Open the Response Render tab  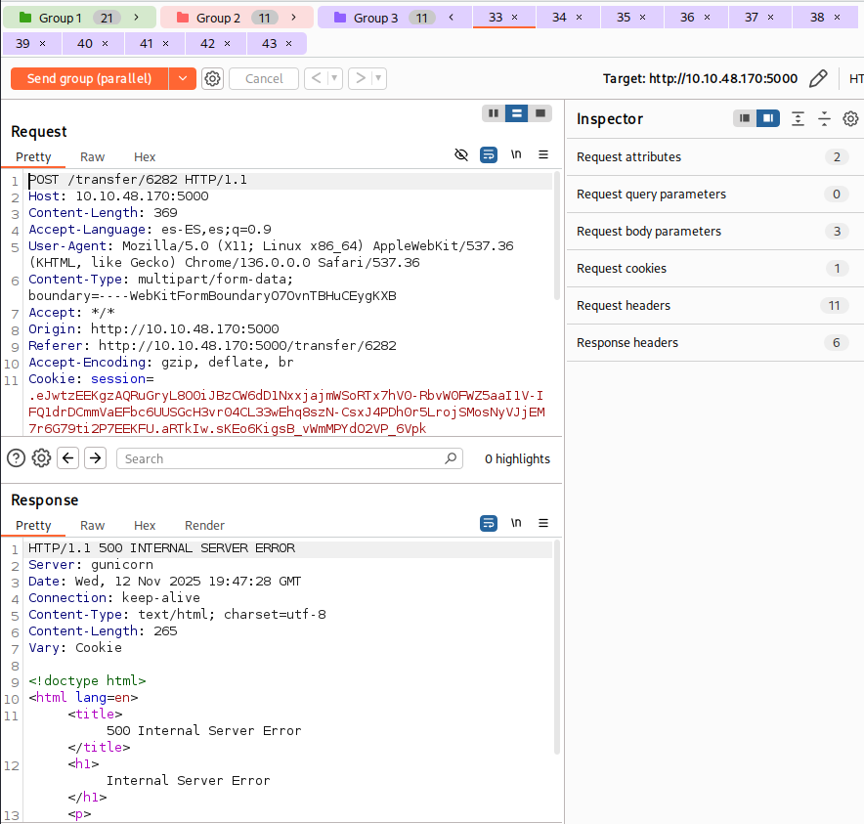tap(204, 525)
